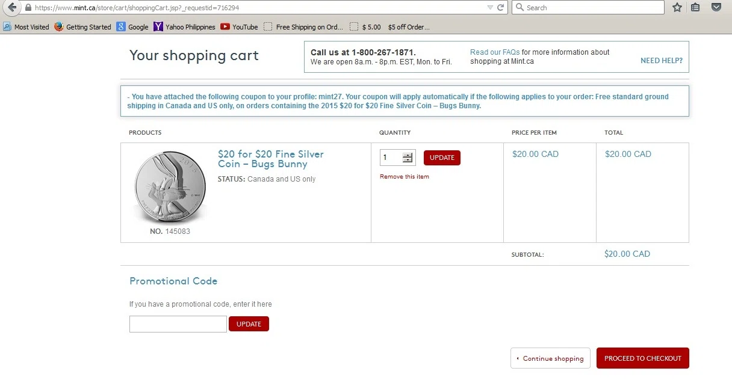Click the 'Promotional Code' heading
This screenshot has height=380, width=732.
(173, 281)
